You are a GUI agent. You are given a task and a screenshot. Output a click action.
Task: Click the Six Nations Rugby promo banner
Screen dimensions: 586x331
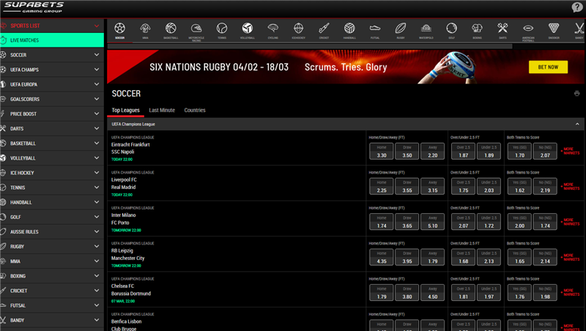click(346, 67)
